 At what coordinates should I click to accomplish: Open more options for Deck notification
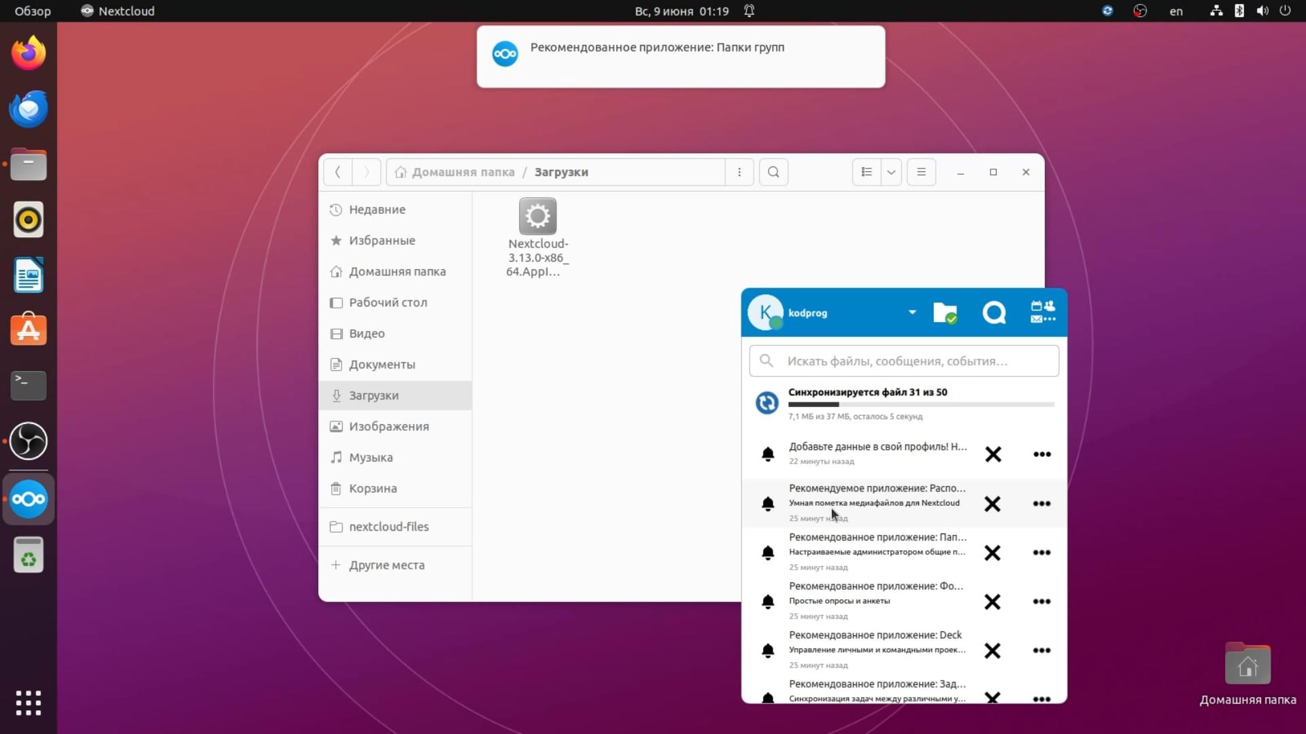1042,650
